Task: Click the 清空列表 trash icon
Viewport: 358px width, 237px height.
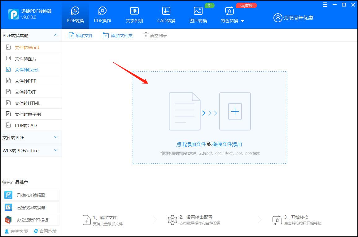Action: 155,35
